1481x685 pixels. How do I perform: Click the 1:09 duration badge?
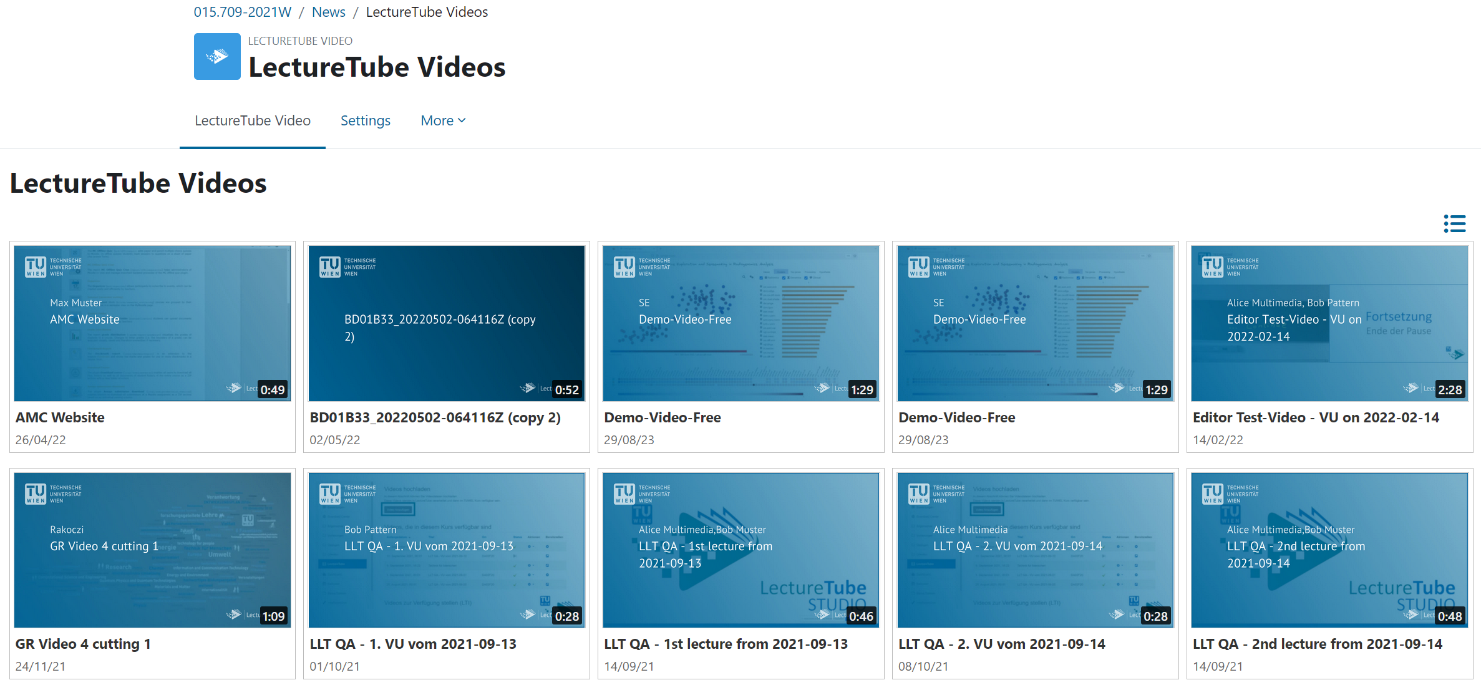pos(273,616)
